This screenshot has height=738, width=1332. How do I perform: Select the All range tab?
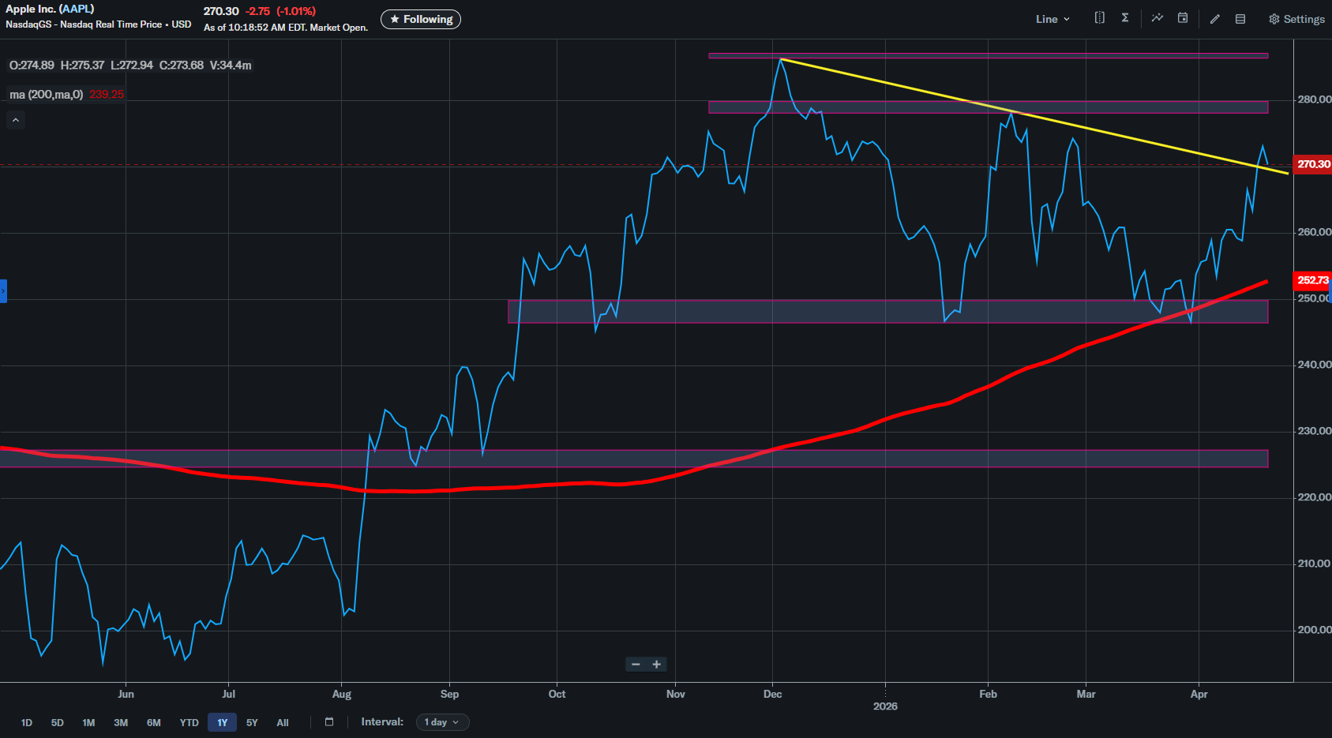(283, 722)
